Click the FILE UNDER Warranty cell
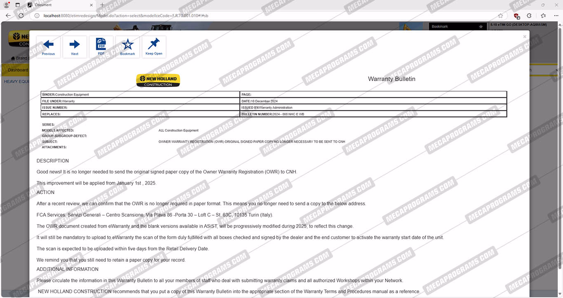The height and width of the screenshot is (298, 563). [x=140, y=101]
